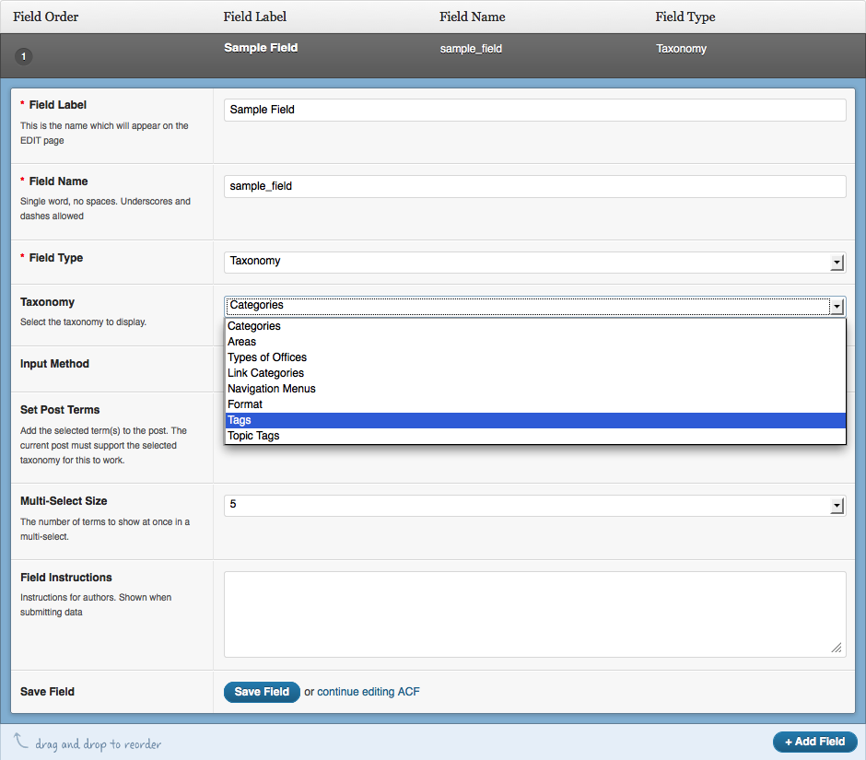Select Categories in the open list
Viewport: 866px width, 760px height.
534,326
